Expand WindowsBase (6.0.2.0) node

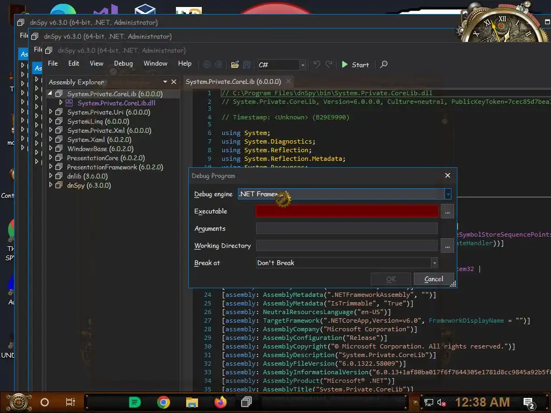pyautogui.click(x=51, y=148)
